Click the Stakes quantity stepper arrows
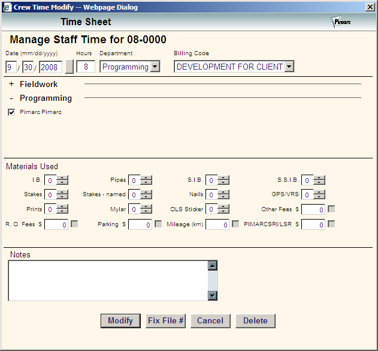Image resolution: width=378 pixels, height=351 pixels. click(62, 194)
